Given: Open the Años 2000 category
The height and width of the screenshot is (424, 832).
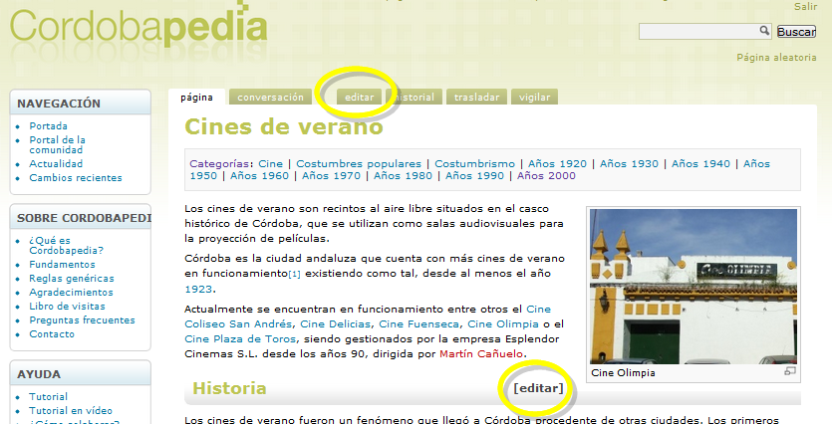Looking at the screenshot, I should (546, 176).
